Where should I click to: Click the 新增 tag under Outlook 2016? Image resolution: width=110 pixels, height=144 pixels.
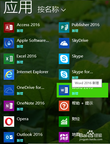point(20,141)
